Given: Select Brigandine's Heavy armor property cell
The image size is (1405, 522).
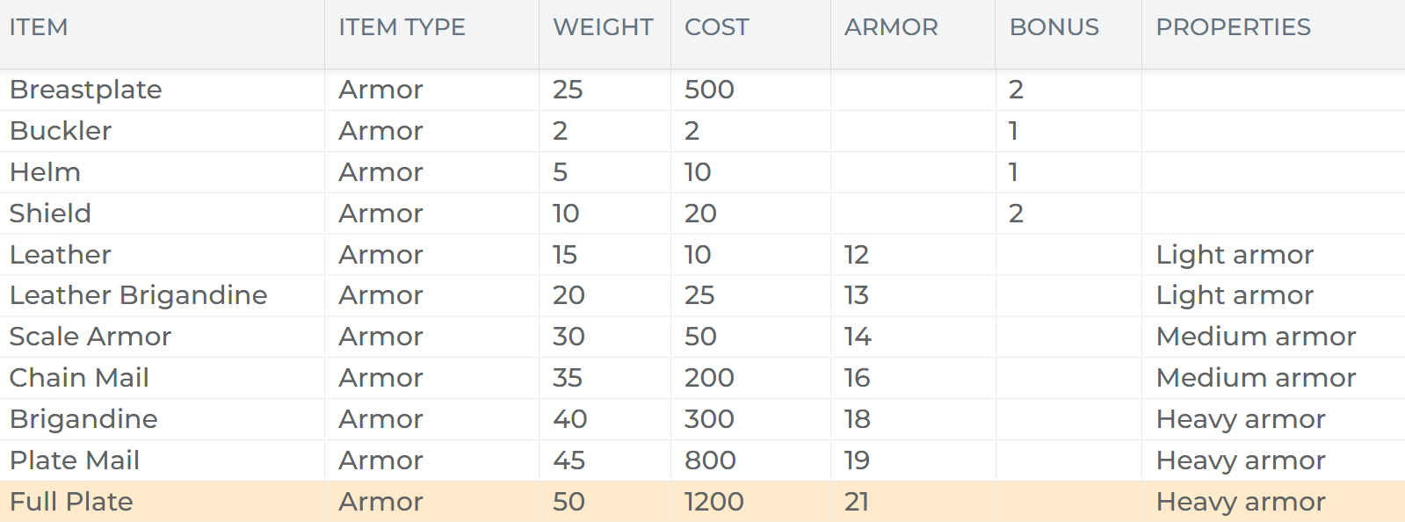Looking at the screenshot, I should (1240, 419).
